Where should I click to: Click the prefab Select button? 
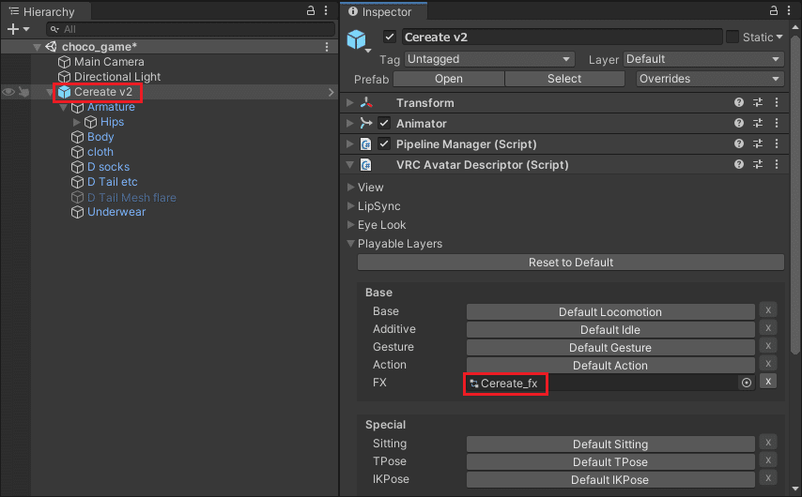(x=564, y=79)
